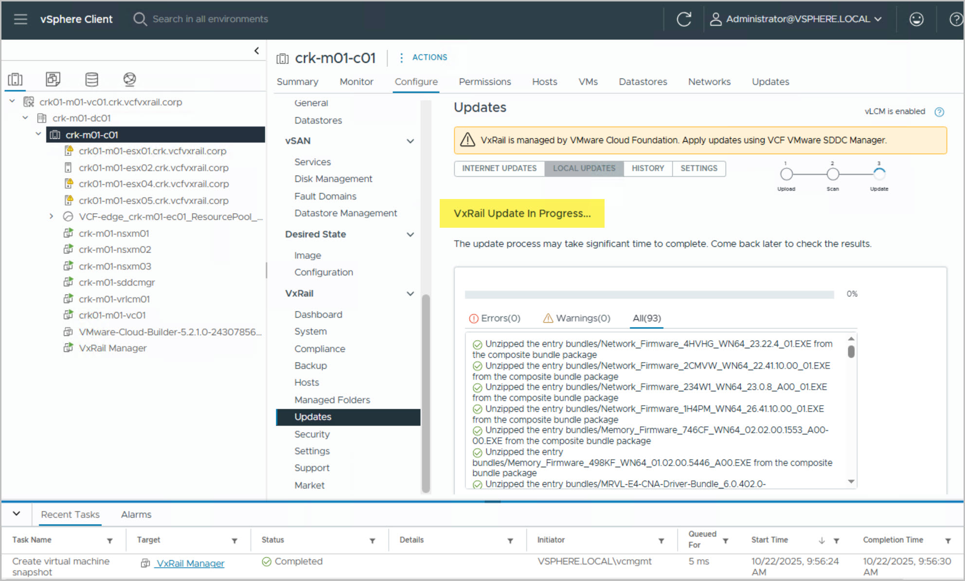The image size is (965, 581).
Task: Show the Warnings(0) log filter
Action: click(576, 318)
